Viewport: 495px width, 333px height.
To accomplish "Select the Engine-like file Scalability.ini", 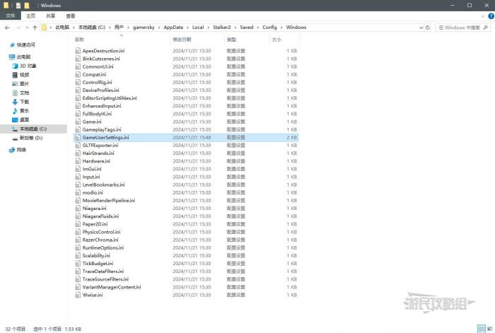I will coord(96,255).
